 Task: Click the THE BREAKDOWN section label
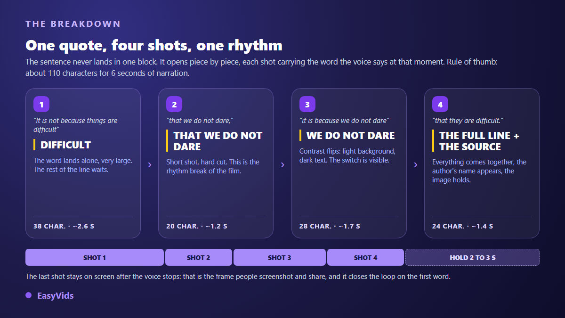click(73, 24)
